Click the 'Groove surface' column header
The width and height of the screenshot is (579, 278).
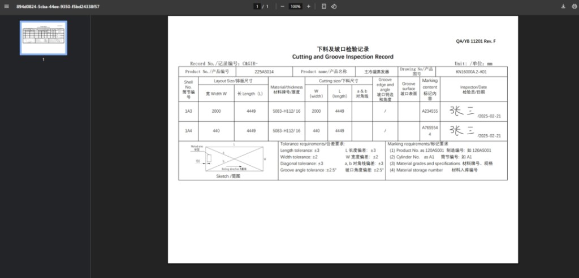409,89
